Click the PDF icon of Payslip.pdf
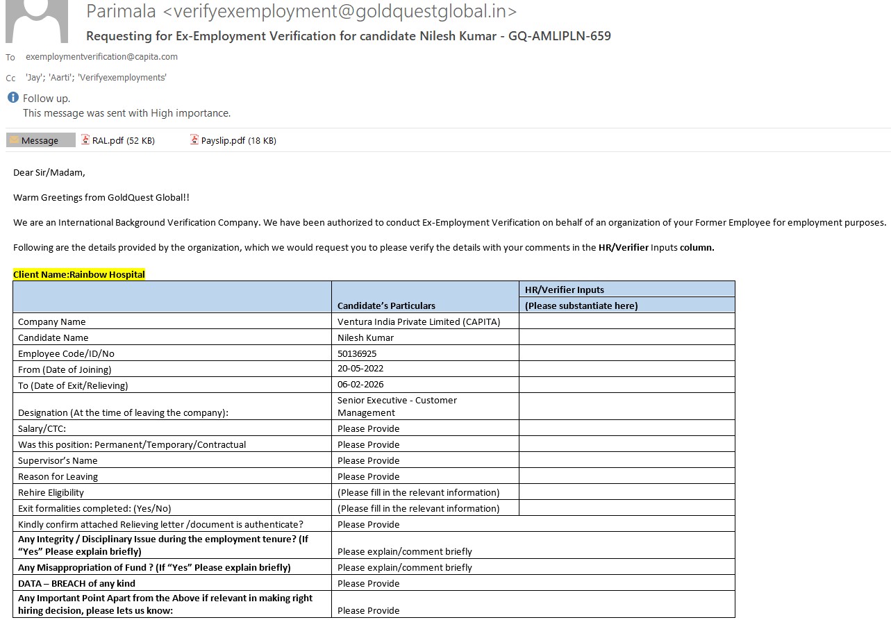Viewport: 891px width, 620px height. coord(194,140)
